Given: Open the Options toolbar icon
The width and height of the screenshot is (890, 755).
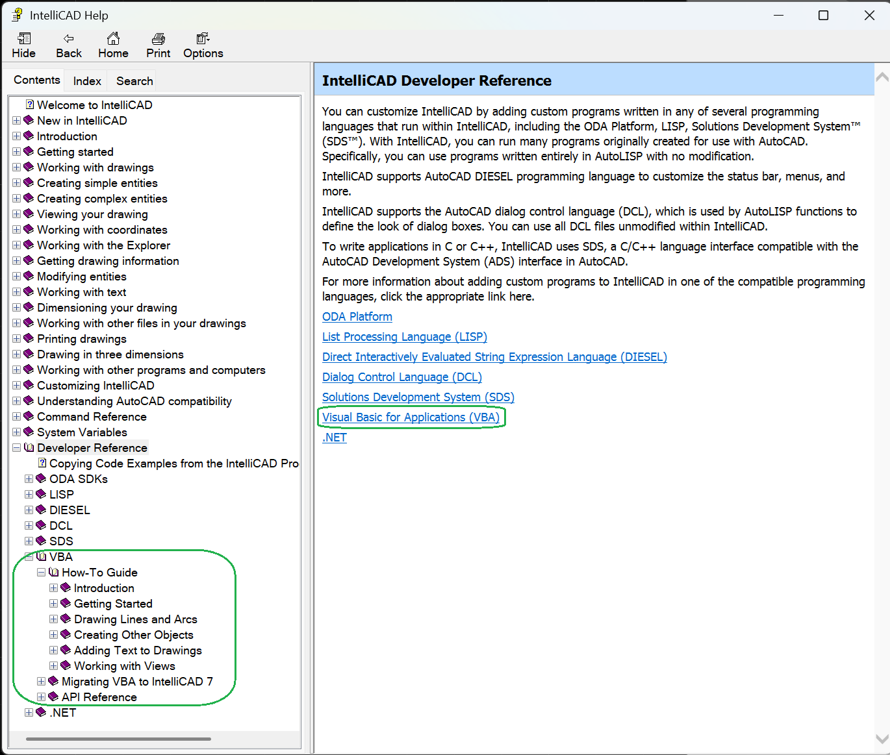Looking at the screenshot, I should point(203,38).
